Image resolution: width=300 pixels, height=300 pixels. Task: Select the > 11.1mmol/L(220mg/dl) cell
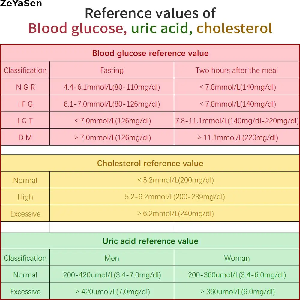(237, 138)
